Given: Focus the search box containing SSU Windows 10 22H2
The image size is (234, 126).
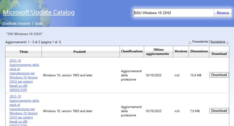Looking at the screenshot, I should point(174,13).
